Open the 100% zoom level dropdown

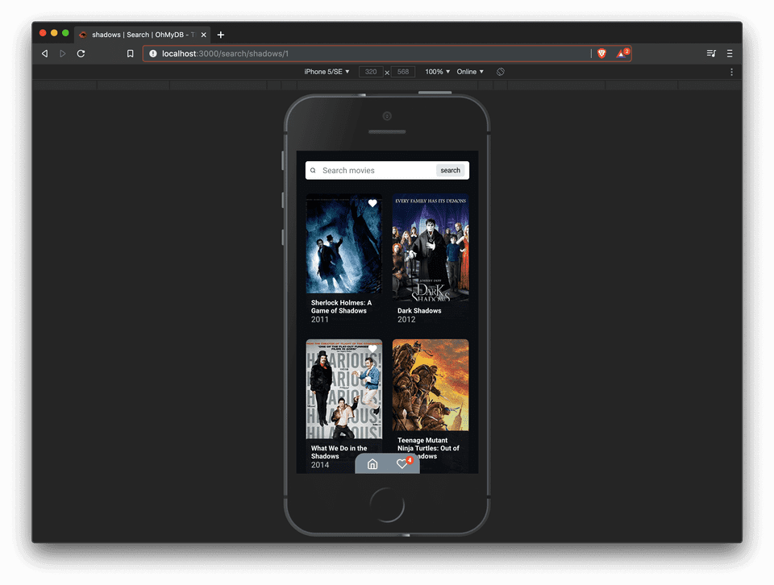point(437,72)
